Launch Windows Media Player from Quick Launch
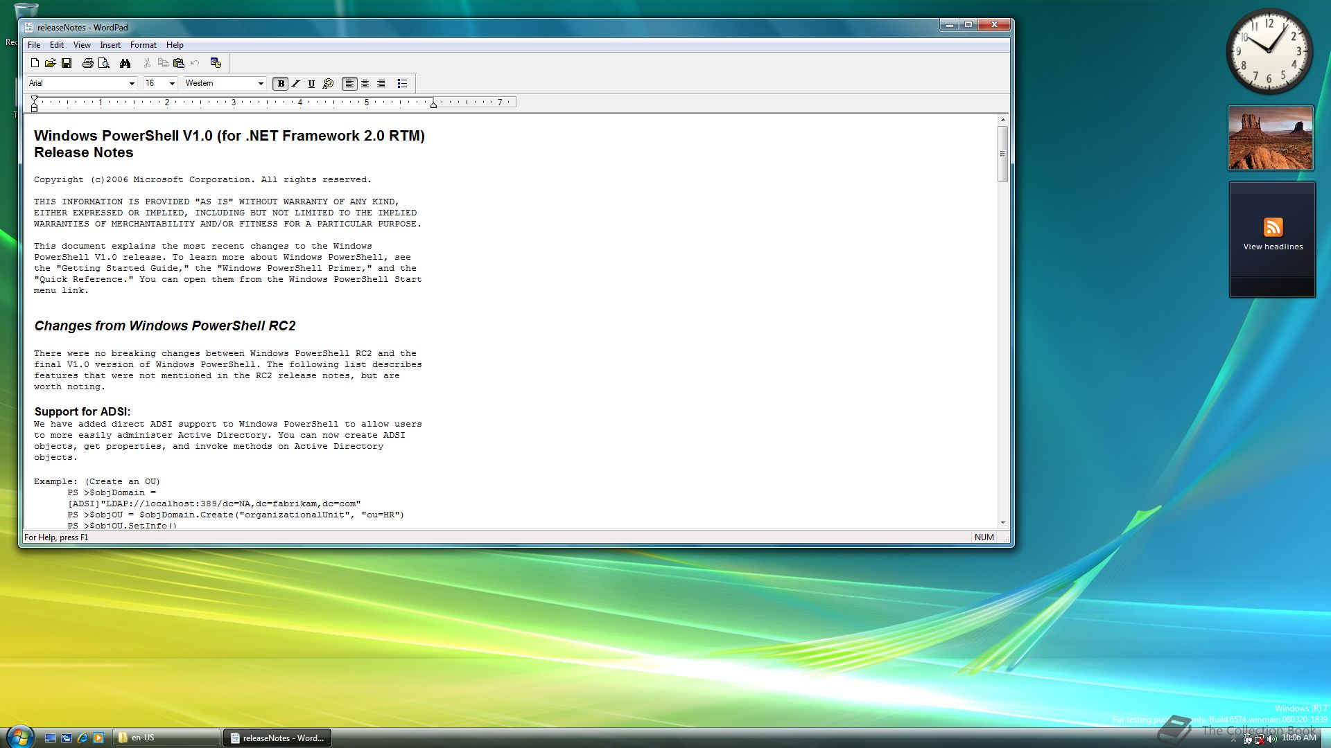This screenshot has width=1331, height=748. click(98, 738)
